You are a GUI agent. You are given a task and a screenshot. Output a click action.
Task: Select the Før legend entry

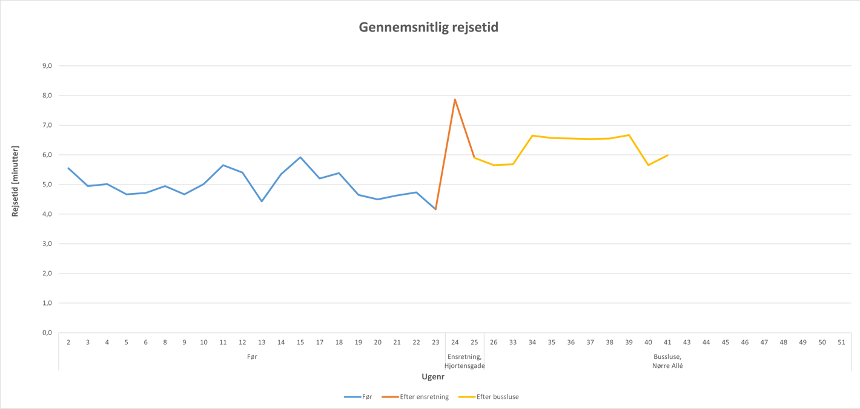click(367, 397)
